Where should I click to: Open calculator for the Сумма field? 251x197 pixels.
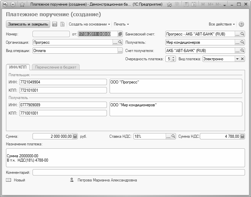click(75, 136)
